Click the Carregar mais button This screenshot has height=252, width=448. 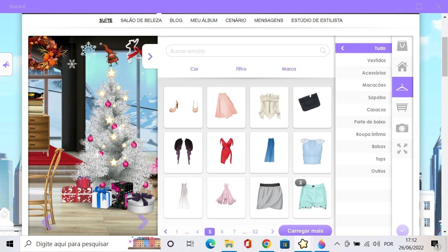pyautogui.click(x=305, y=231)
